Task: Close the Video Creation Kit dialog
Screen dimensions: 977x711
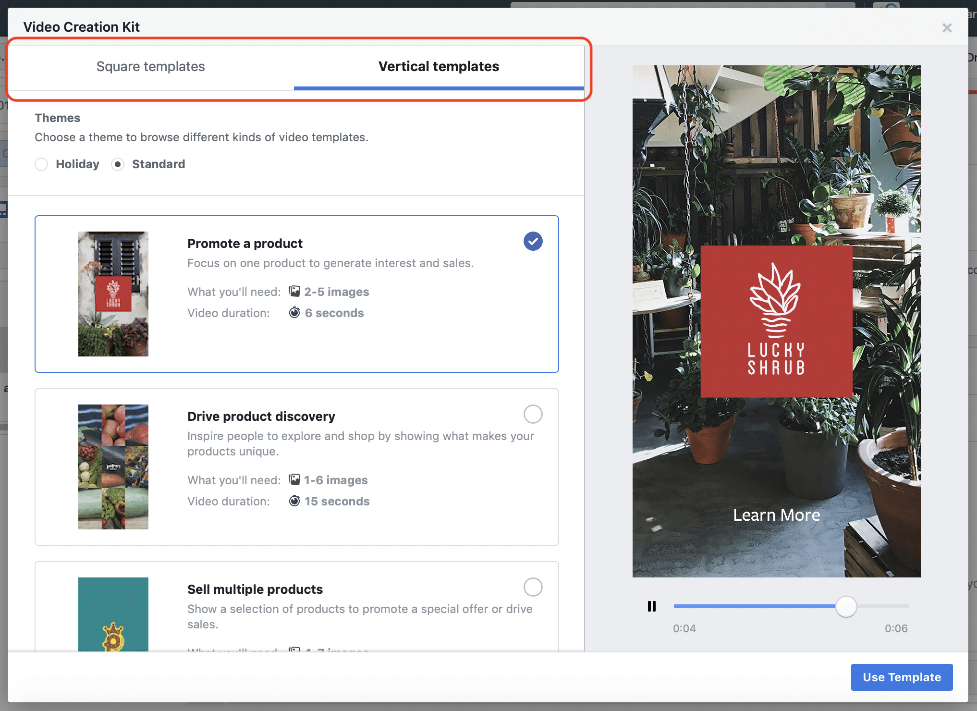Action: tap(947, 28)
